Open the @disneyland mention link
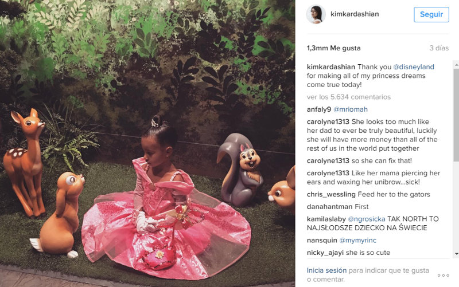 (x=413, y=67)
